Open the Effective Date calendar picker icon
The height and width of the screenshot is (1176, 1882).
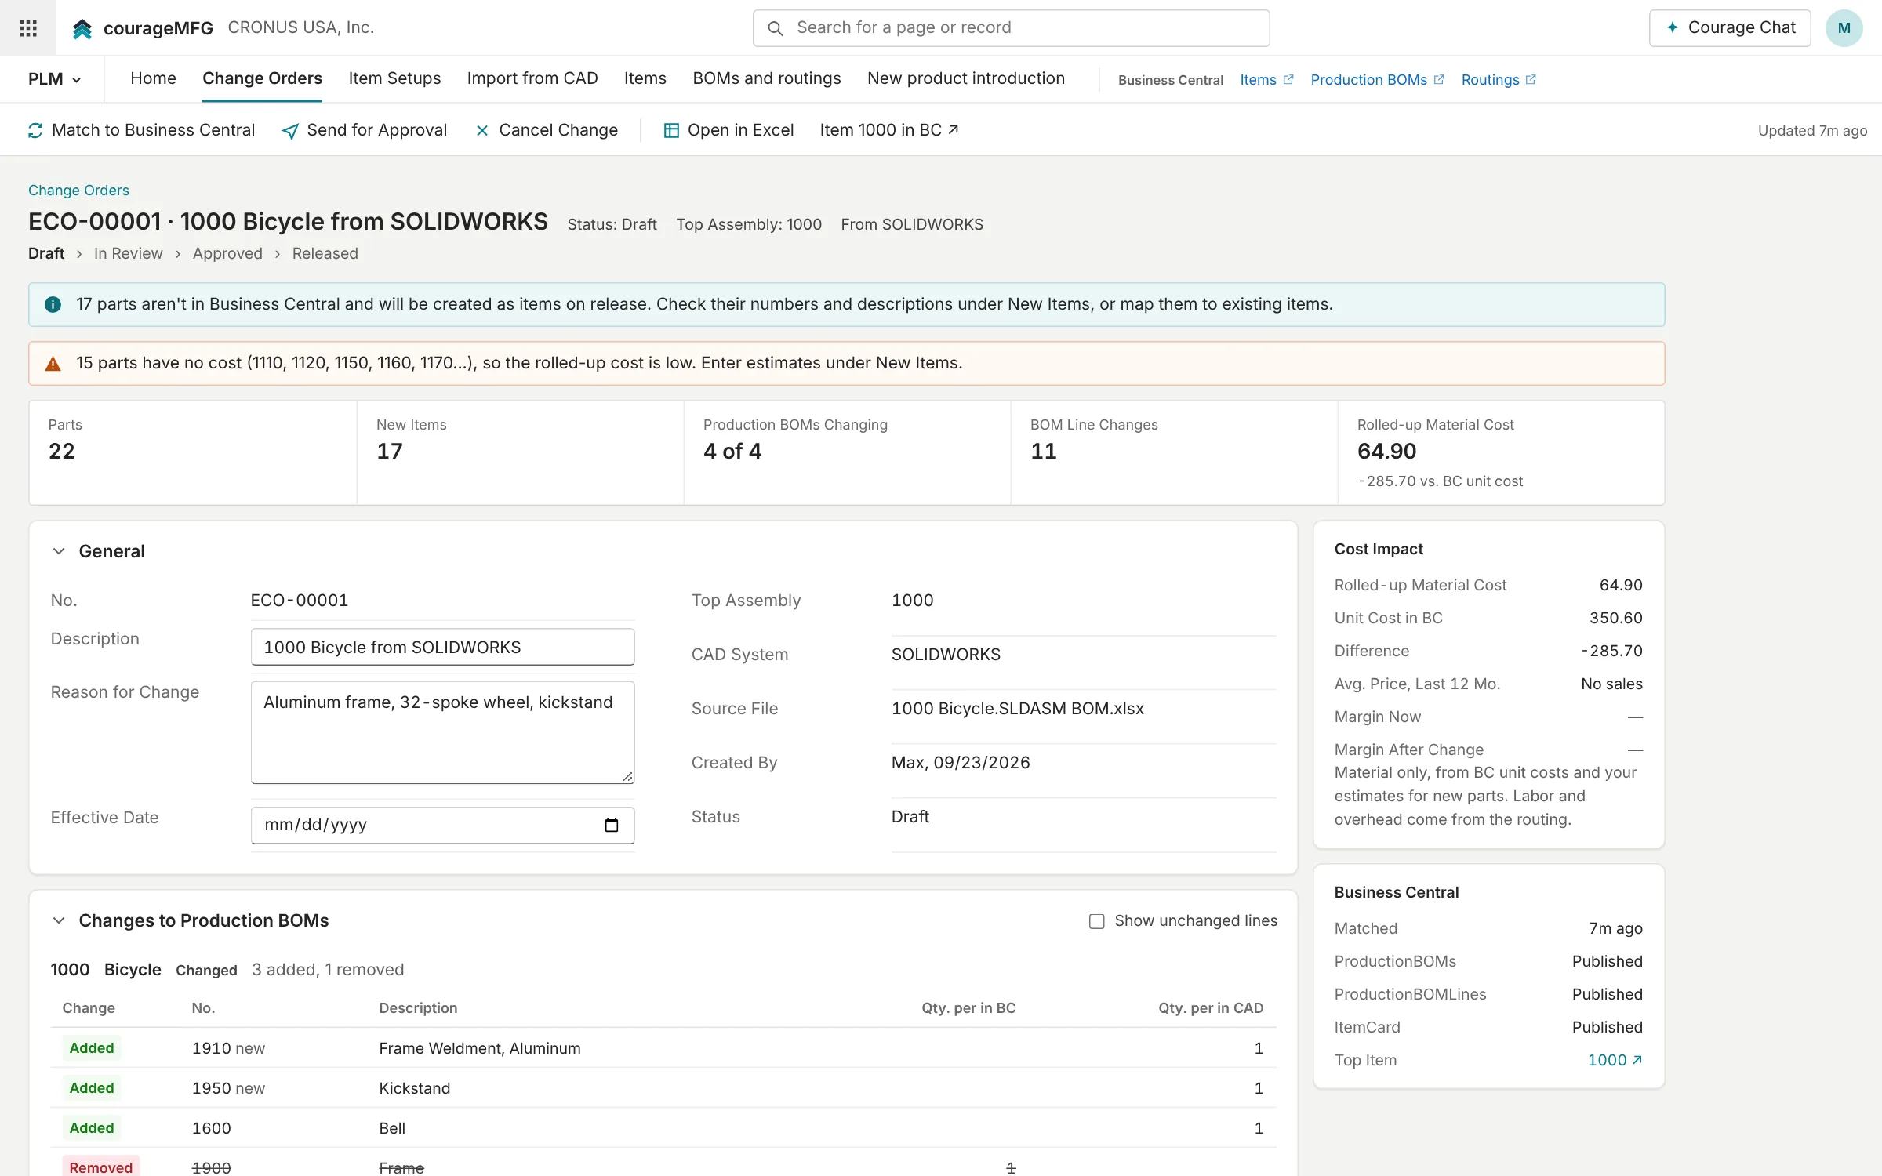coord(612,825)
